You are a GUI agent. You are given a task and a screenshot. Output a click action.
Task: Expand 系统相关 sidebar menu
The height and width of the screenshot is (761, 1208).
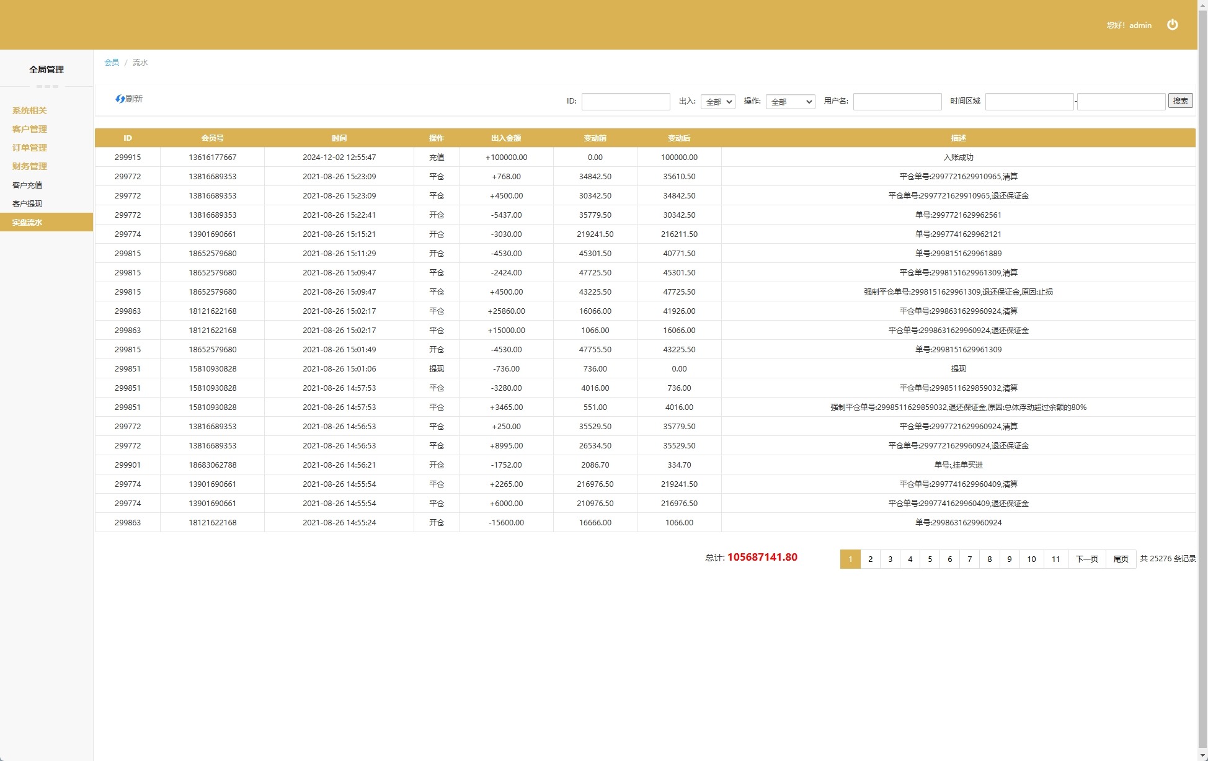[30, 110]
